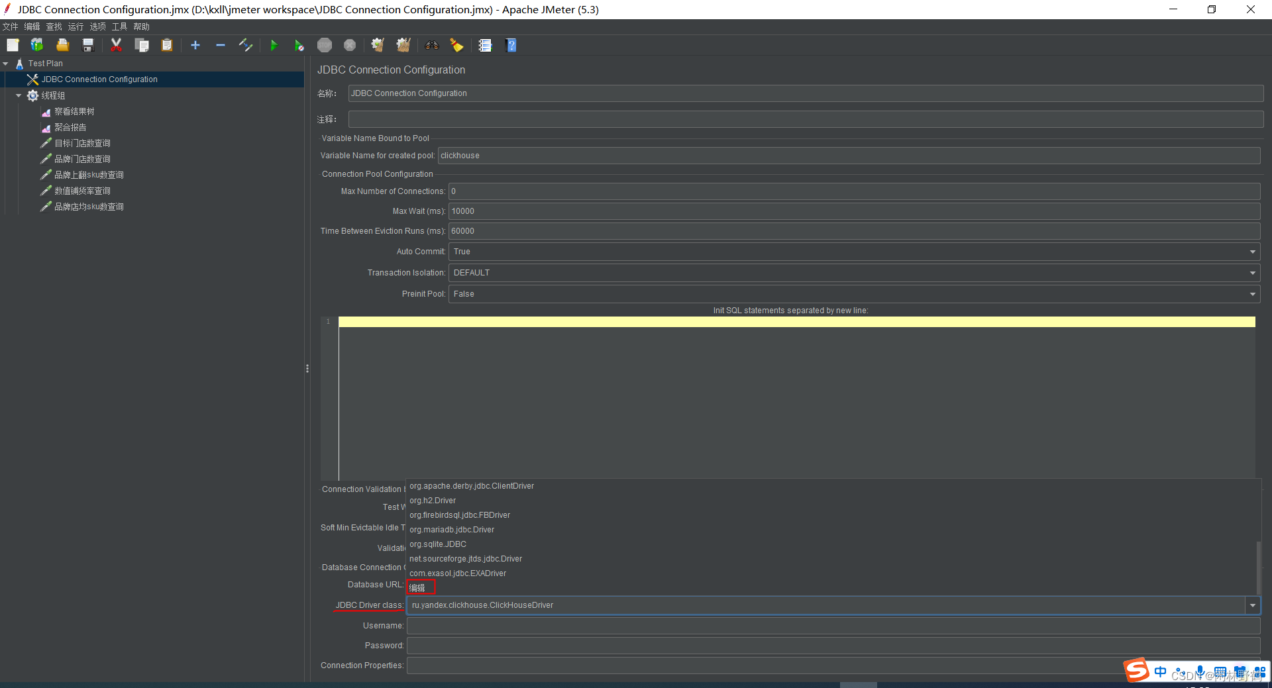Select 品牌店均sku数查询 sampler
The image size is (1272, 688).
point(89,207)
